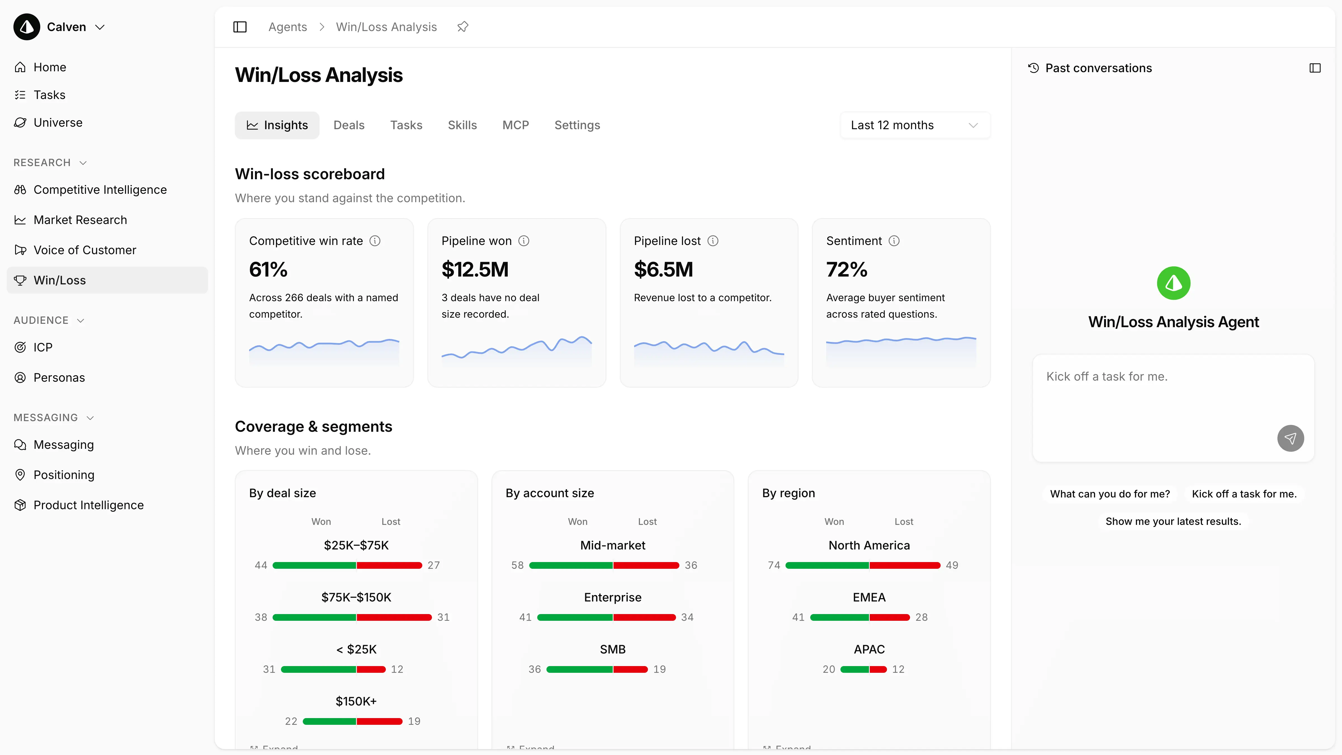Click the APAC region label

click(x=869, y=650)
